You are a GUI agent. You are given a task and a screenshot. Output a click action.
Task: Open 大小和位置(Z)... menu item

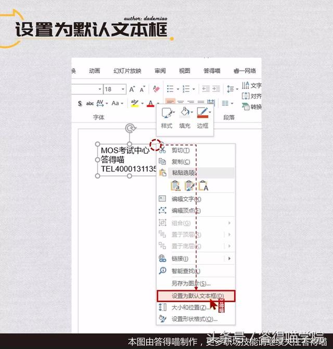[196, 307]
